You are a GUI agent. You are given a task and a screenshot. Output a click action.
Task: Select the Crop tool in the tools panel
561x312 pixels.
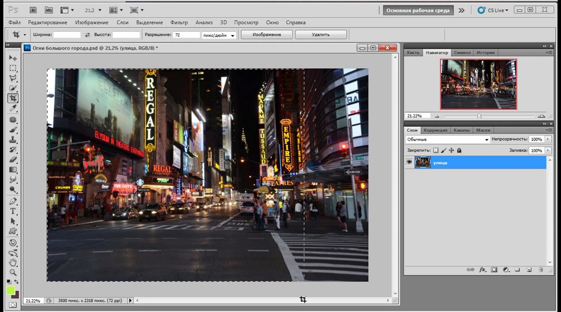(x=13, y=98)
